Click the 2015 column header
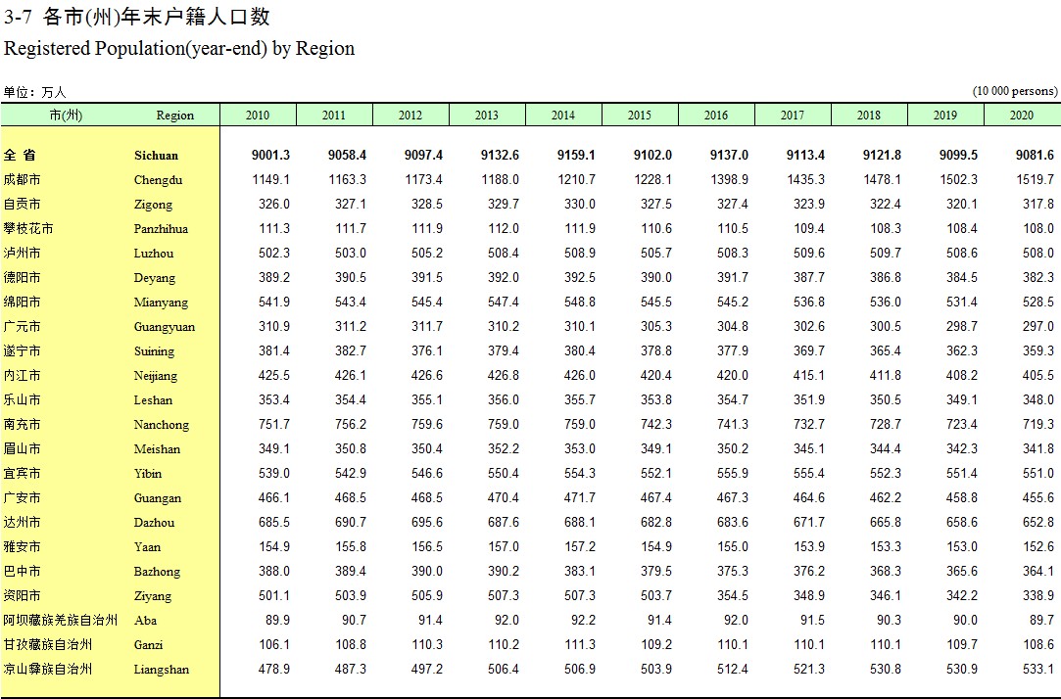The image size is (1061, 699). pos(640,115)
